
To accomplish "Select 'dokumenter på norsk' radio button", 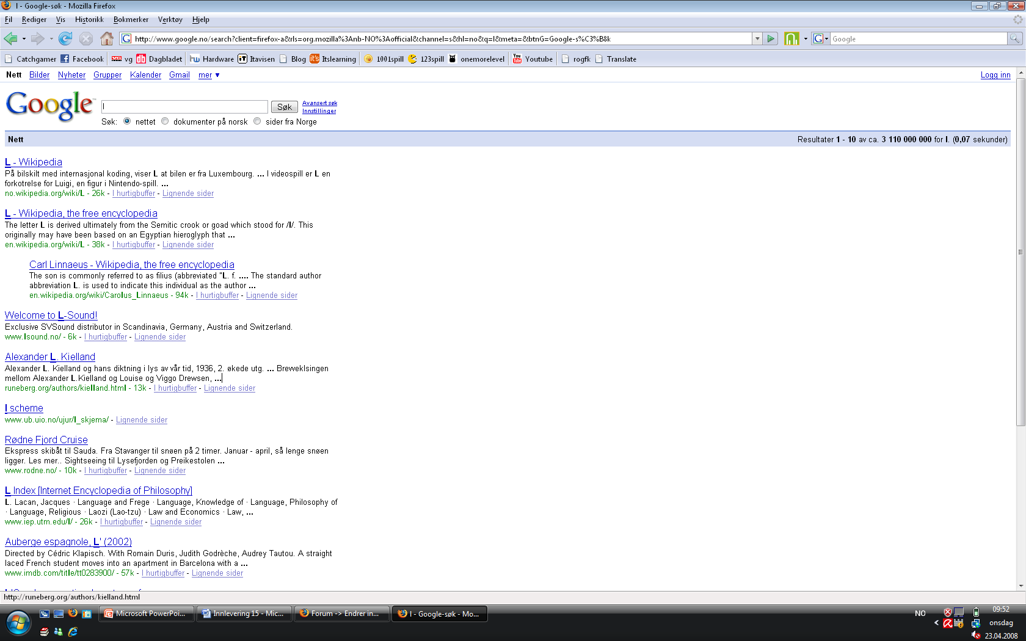I will point(165,121).
